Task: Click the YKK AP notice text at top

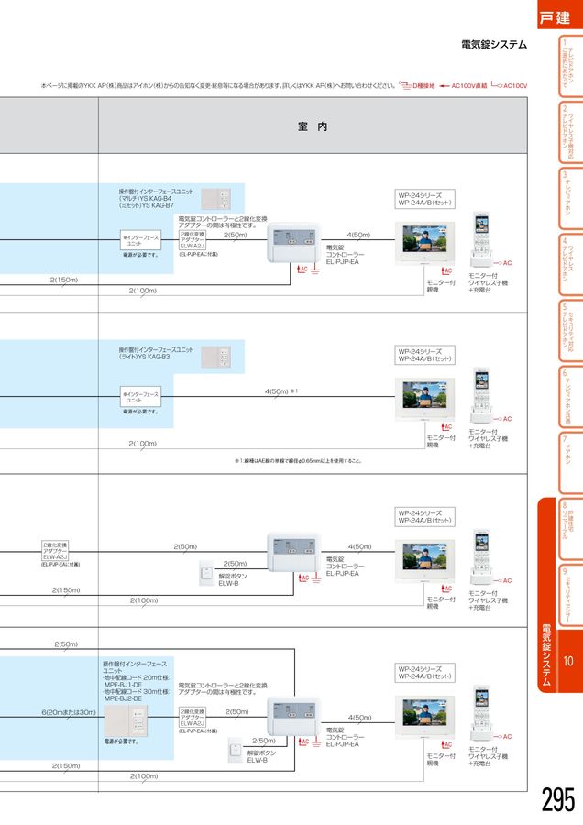Action: [218, 86]
